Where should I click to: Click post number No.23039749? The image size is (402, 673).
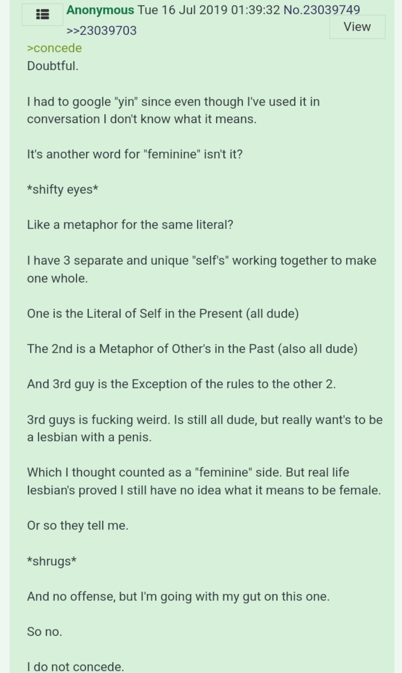(322, 10)
